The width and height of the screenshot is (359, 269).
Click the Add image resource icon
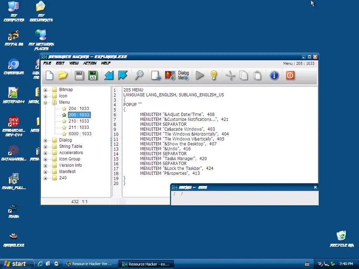[x=170, y=76]
